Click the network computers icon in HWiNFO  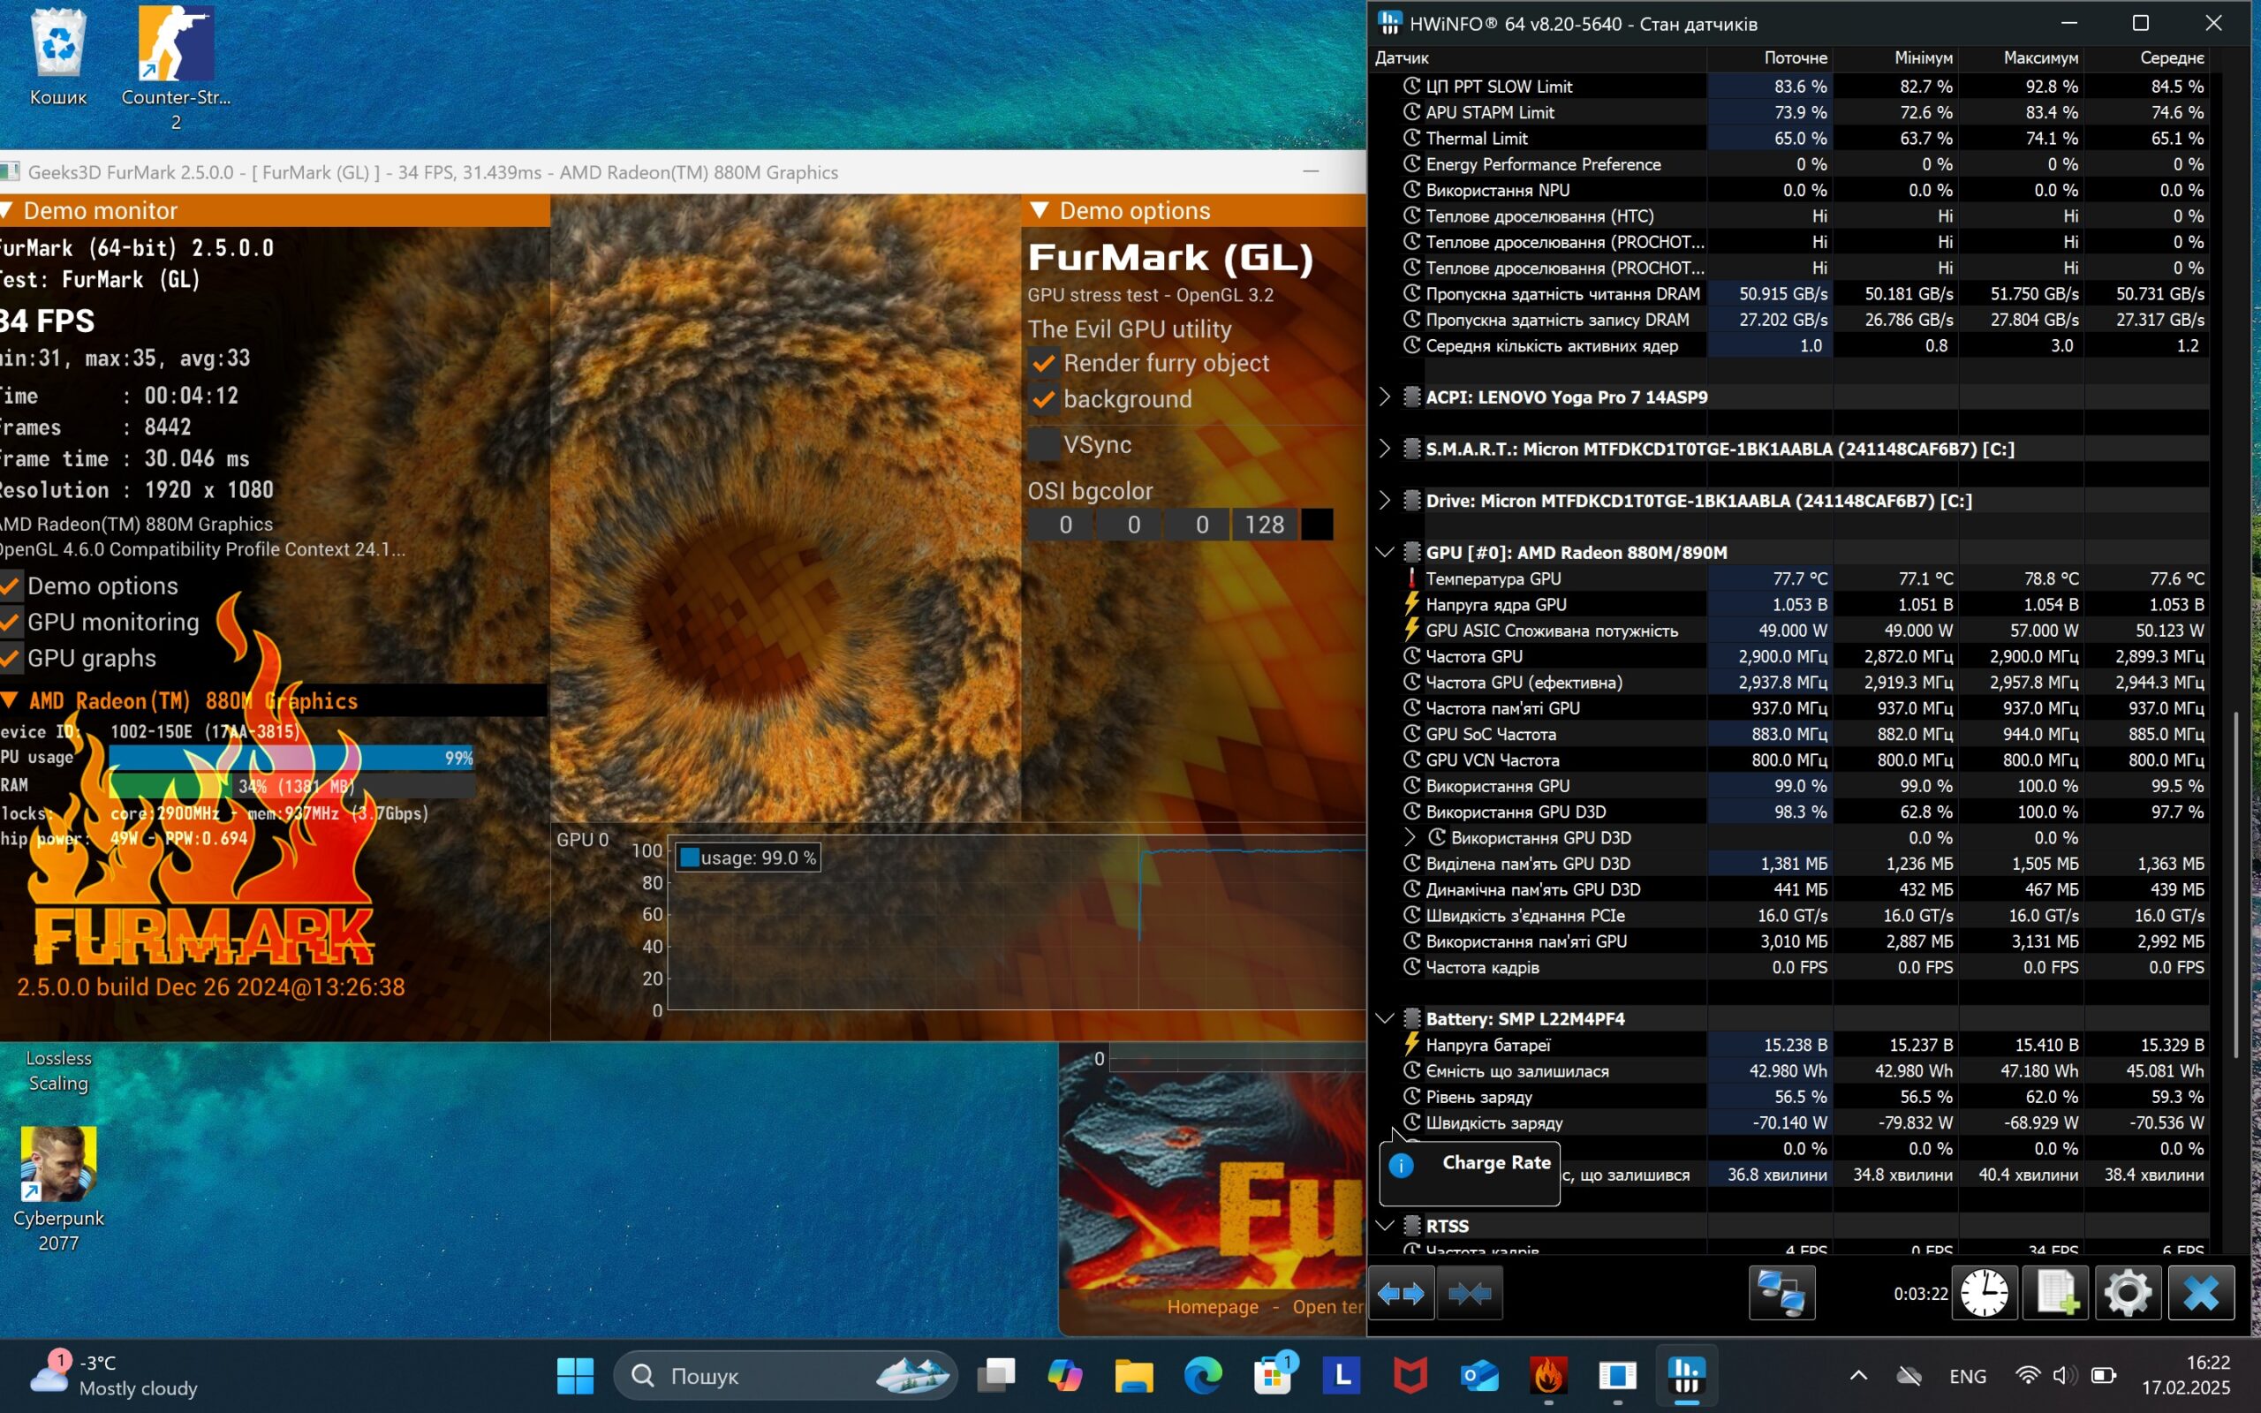pyautogui.click(x=1781, y=1294)
